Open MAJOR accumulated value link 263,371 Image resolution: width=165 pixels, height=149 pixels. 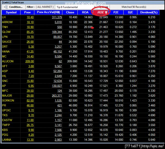pos(57,95)
